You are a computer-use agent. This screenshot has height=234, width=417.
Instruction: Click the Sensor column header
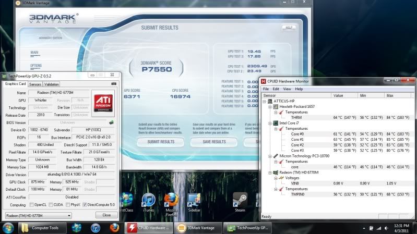296,95
